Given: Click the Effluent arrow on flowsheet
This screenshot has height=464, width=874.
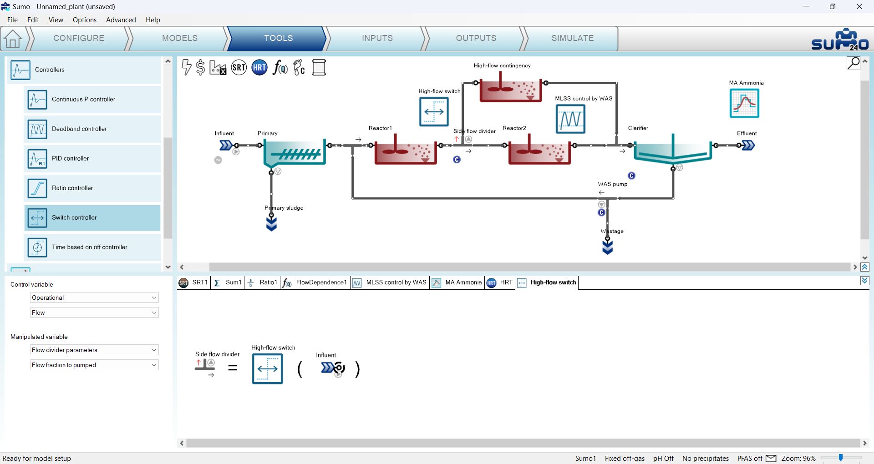Looking at the screenshot, I should point(748,145).
